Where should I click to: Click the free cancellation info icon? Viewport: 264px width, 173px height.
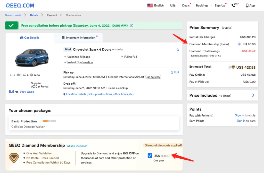(x=132, y=26)
